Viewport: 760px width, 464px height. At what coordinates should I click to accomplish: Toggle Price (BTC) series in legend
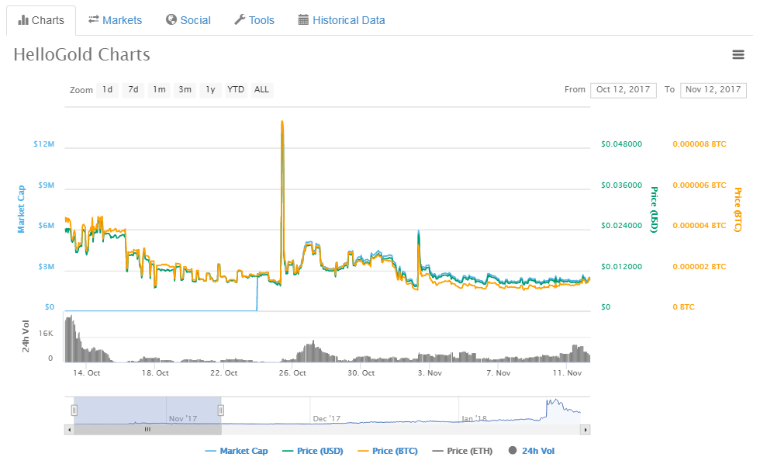coord(388,451)
